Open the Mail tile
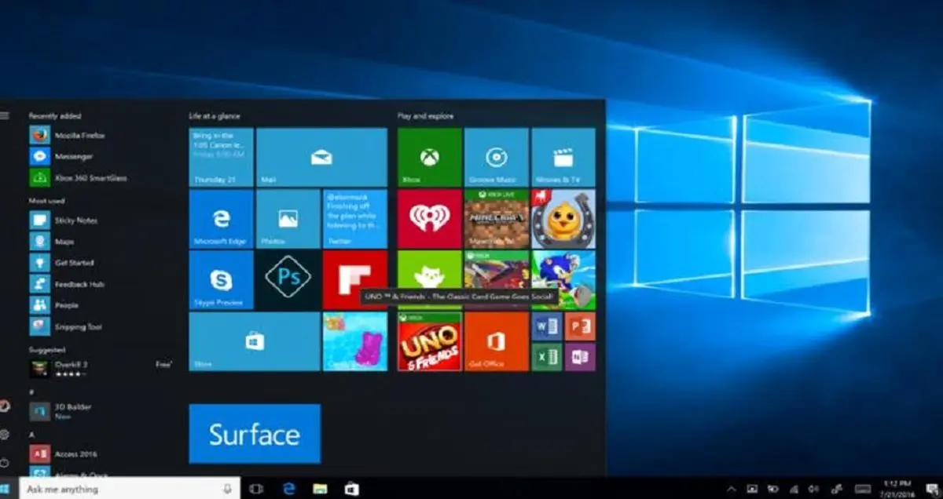Image resolution: width=943 pixels, height=499 pixels. click(x=321, y=157)
